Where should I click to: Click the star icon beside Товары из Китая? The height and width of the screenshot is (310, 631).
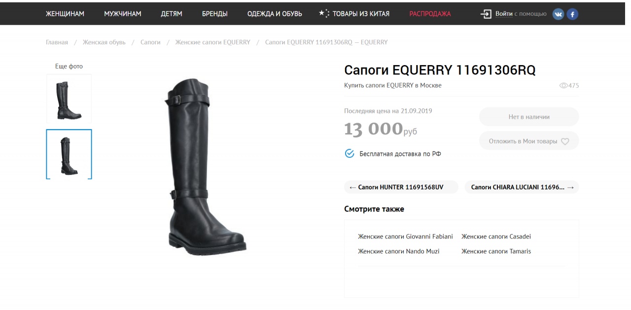coord(324,13)
